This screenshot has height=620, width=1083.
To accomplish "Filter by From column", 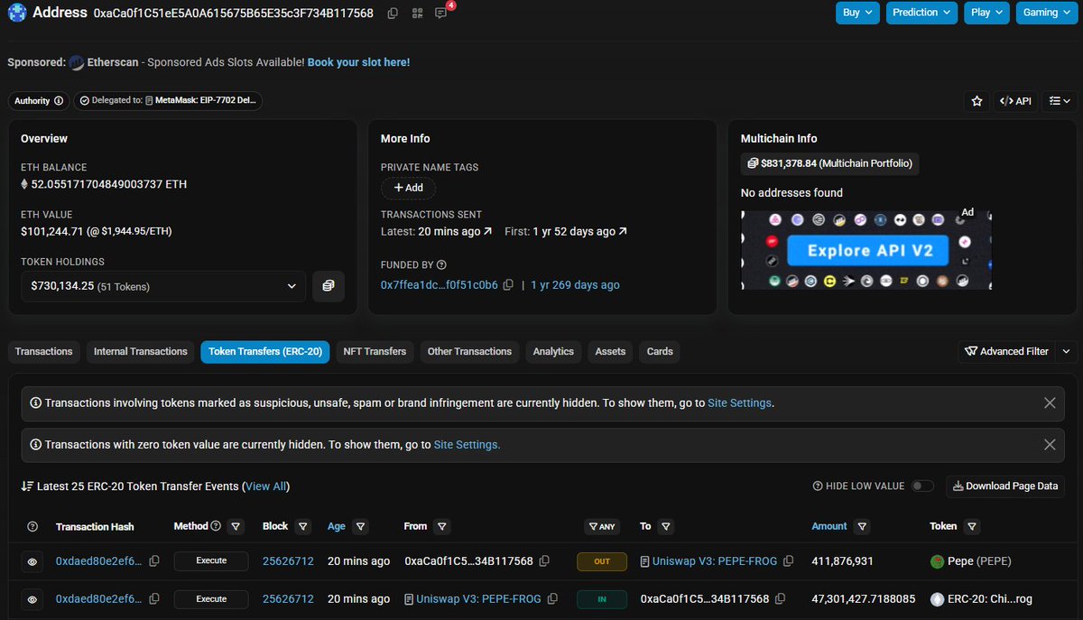I will [x=442, y=527].
